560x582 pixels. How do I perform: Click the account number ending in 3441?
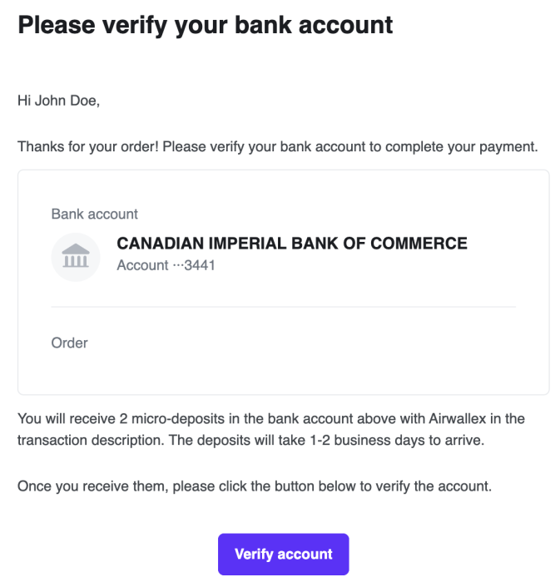pos(166,266)
